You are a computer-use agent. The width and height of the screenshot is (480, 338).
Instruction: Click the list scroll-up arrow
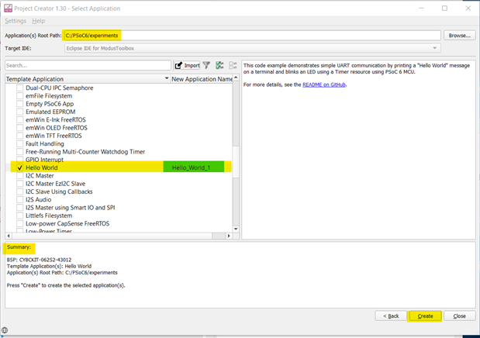click(x=236, y=78)
